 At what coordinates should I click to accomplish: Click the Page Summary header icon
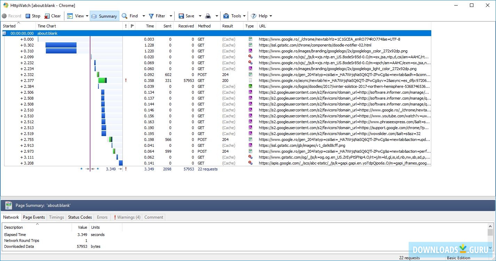(x=9, y=205)
